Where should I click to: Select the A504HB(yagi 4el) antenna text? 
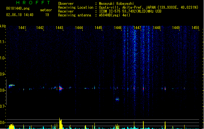click(x=114, y=15)
